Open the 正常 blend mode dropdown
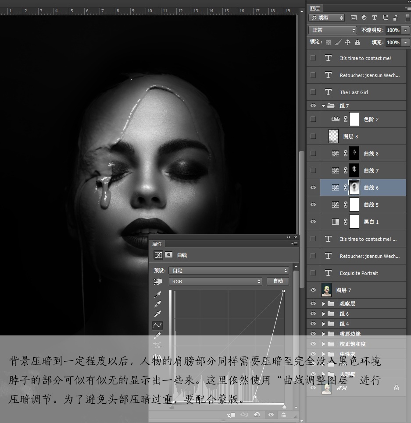411x423 pixels. (x=332, y=30)
